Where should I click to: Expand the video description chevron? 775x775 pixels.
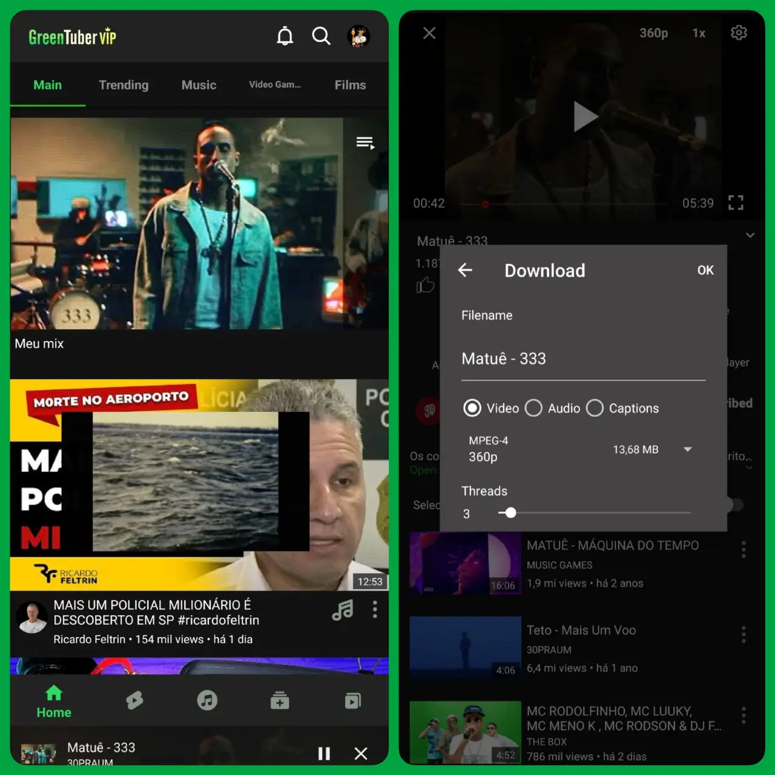[750, 235]
